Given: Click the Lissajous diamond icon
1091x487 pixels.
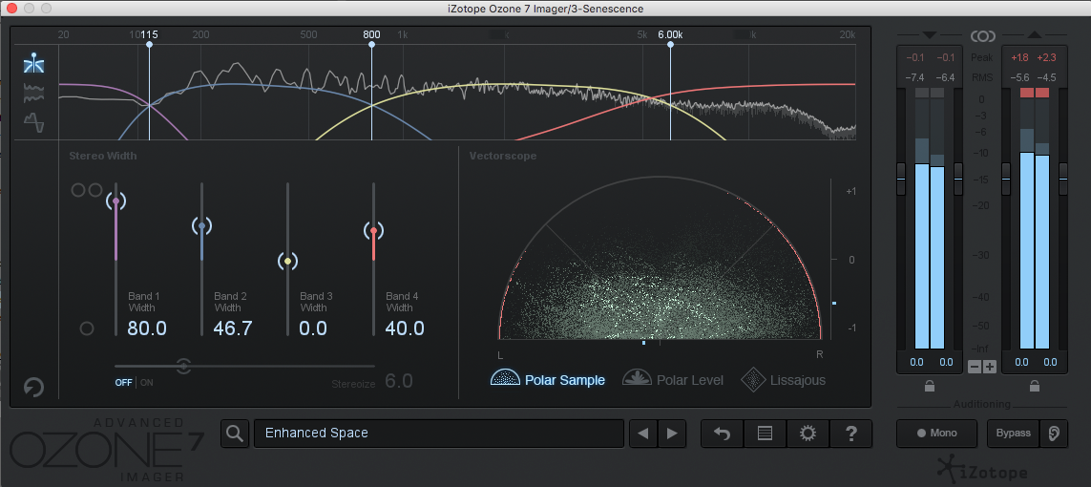Looking at the screenshot, I should point(752,379).
